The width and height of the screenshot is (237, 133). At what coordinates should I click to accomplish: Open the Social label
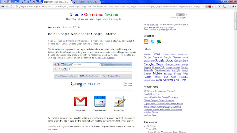coord(158,77)
